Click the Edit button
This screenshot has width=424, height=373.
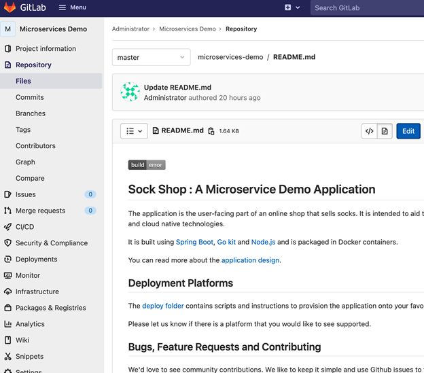[408, 131]
